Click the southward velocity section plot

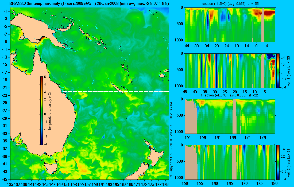(230, 162)
